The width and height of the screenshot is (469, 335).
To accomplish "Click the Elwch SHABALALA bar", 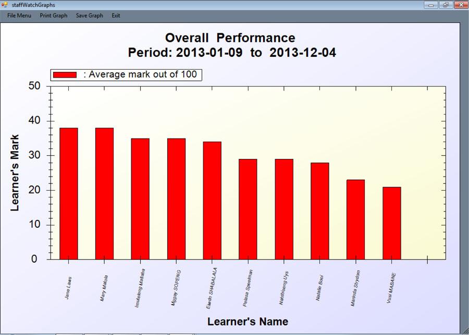I will click(x=212, y=200).
